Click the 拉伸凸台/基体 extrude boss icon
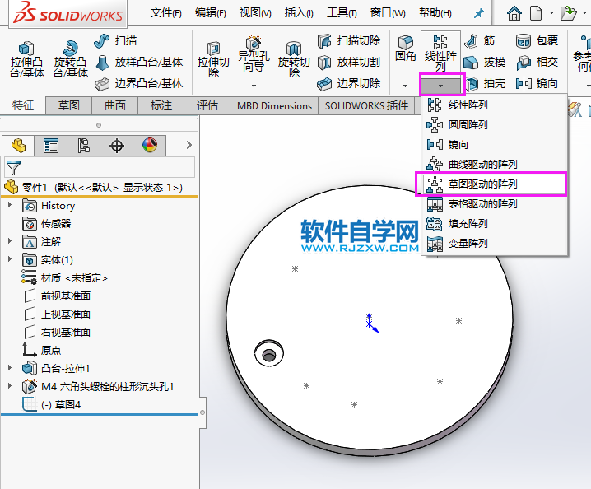The image size is (591, 489). pyautogui.click(x=26, y=49)
